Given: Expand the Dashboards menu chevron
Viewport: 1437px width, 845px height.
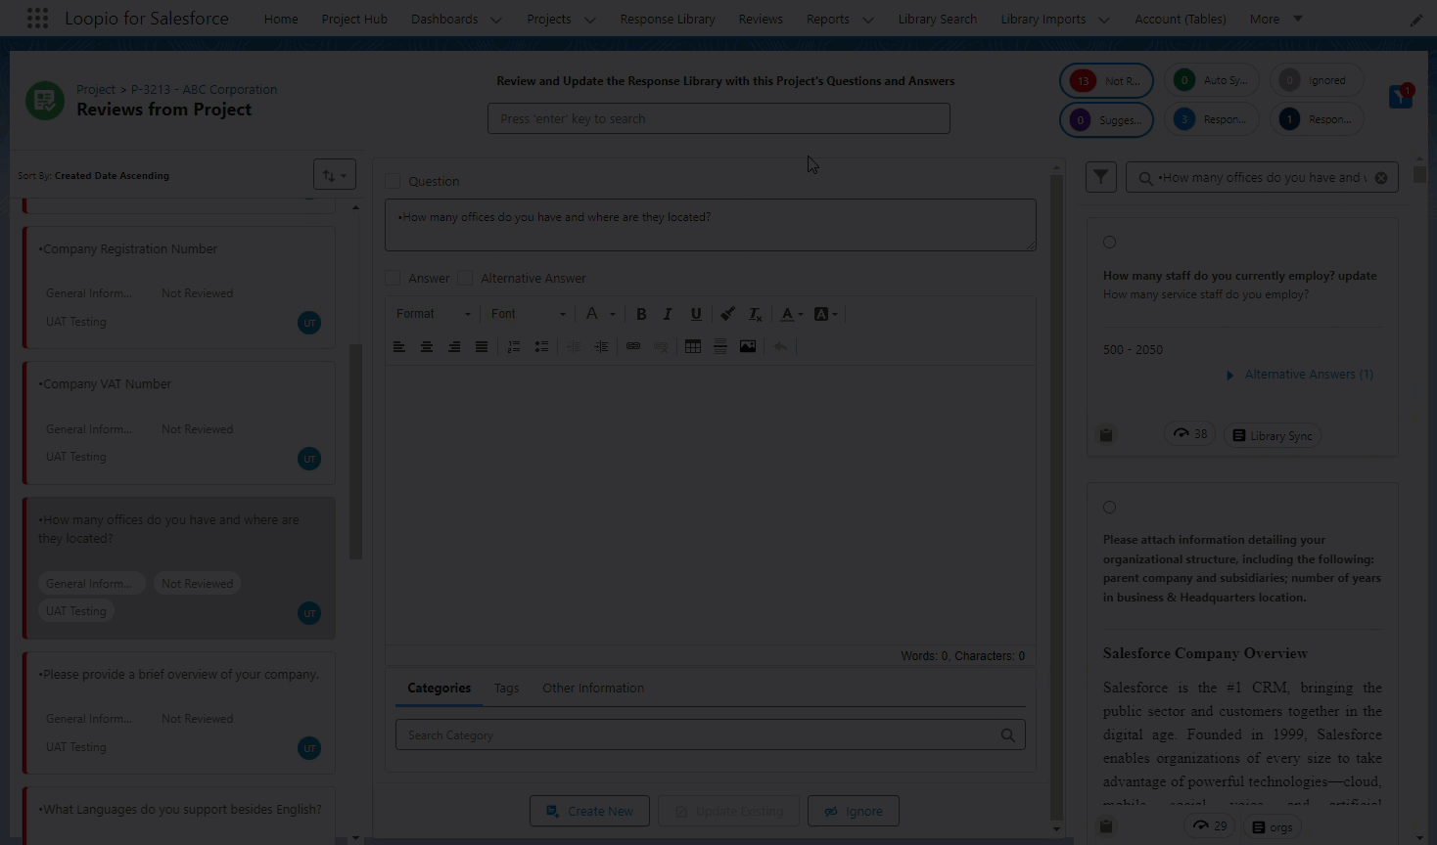Looking at the screenshot, I should tap(496, 20).
